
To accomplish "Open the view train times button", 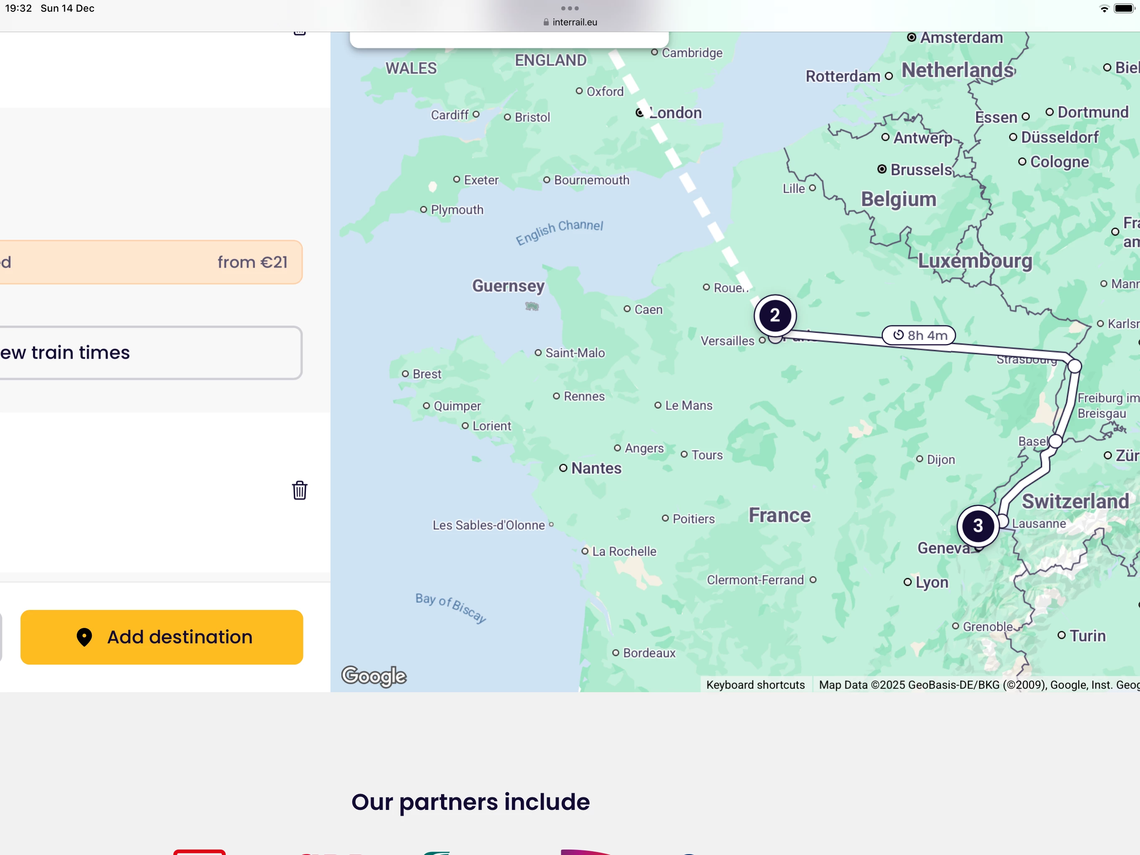I will [149, 353].
